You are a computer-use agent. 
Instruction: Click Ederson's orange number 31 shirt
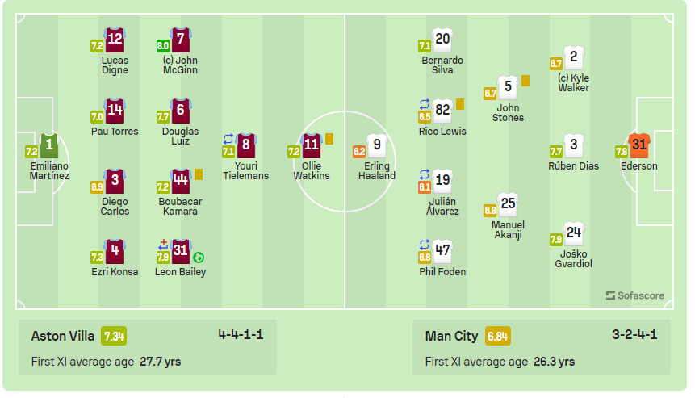click(x=638, y=145)
